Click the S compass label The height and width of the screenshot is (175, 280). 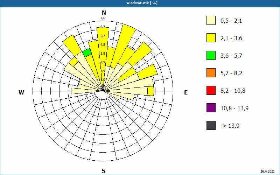[x=104, y=171]
